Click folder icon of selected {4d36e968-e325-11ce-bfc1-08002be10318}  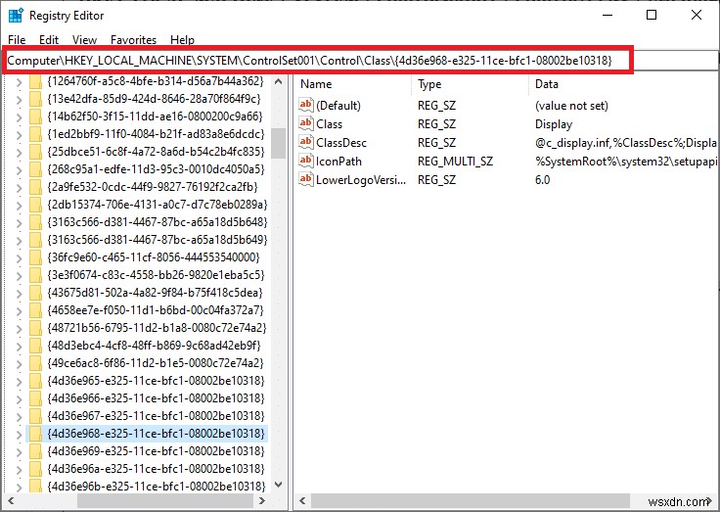tap(35, 434)
